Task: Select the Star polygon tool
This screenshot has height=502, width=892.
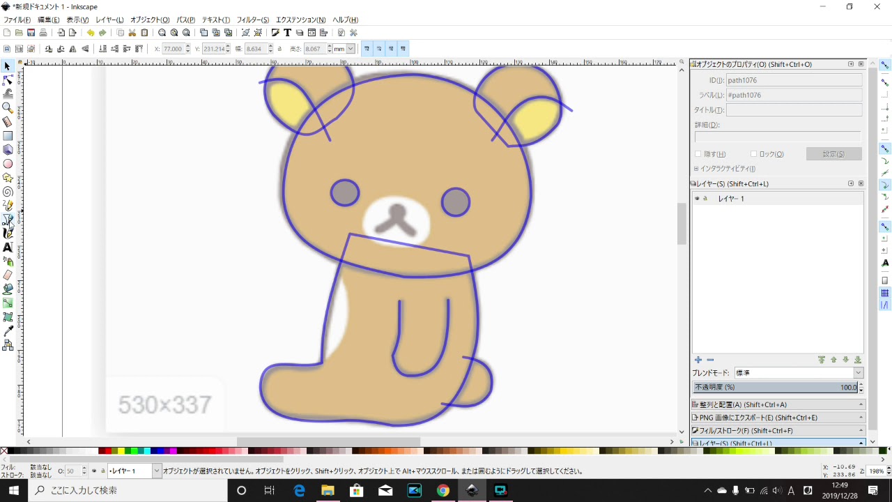Action: [8, 178]
